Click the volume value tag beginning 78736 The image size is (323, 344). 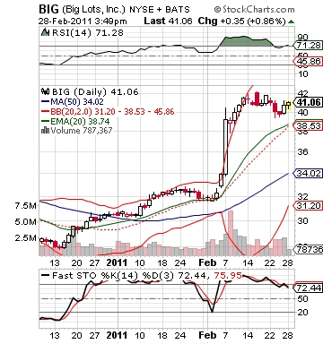[x=309, y=249]
